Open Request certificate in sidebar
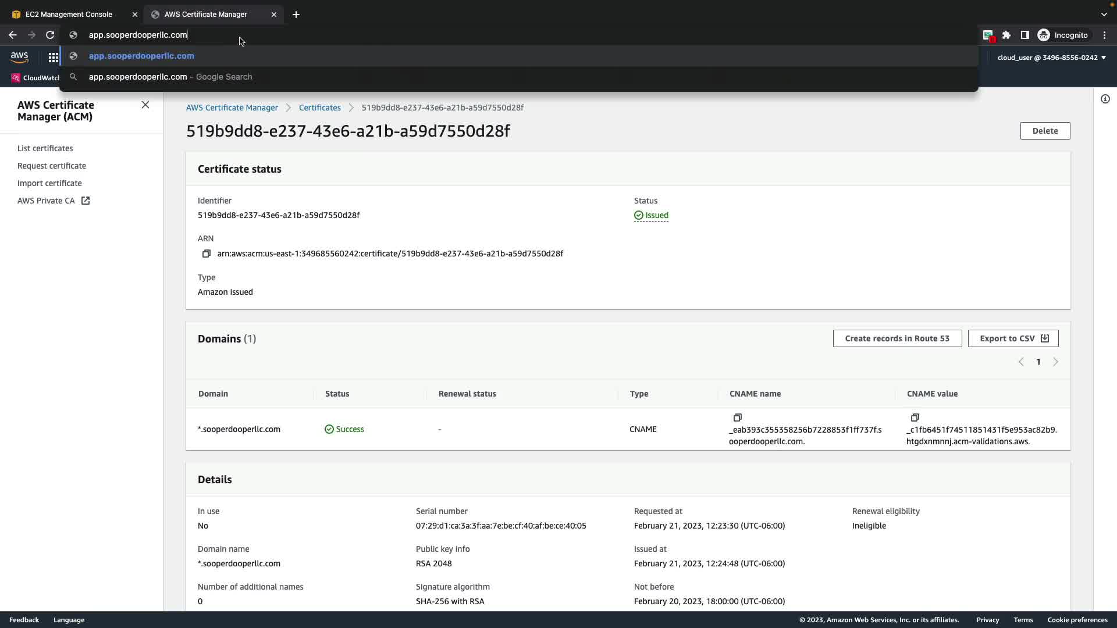This screenshot has width=1117, height=628. coord(52,166)
